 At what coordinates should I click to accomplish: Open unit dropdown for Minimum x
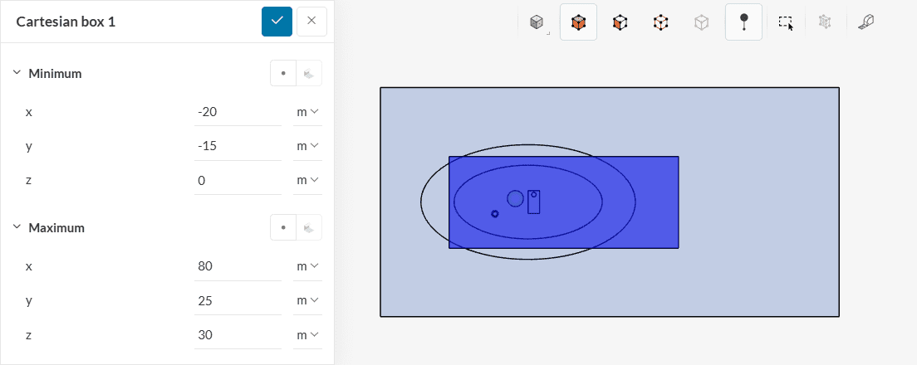coord(307,112)
